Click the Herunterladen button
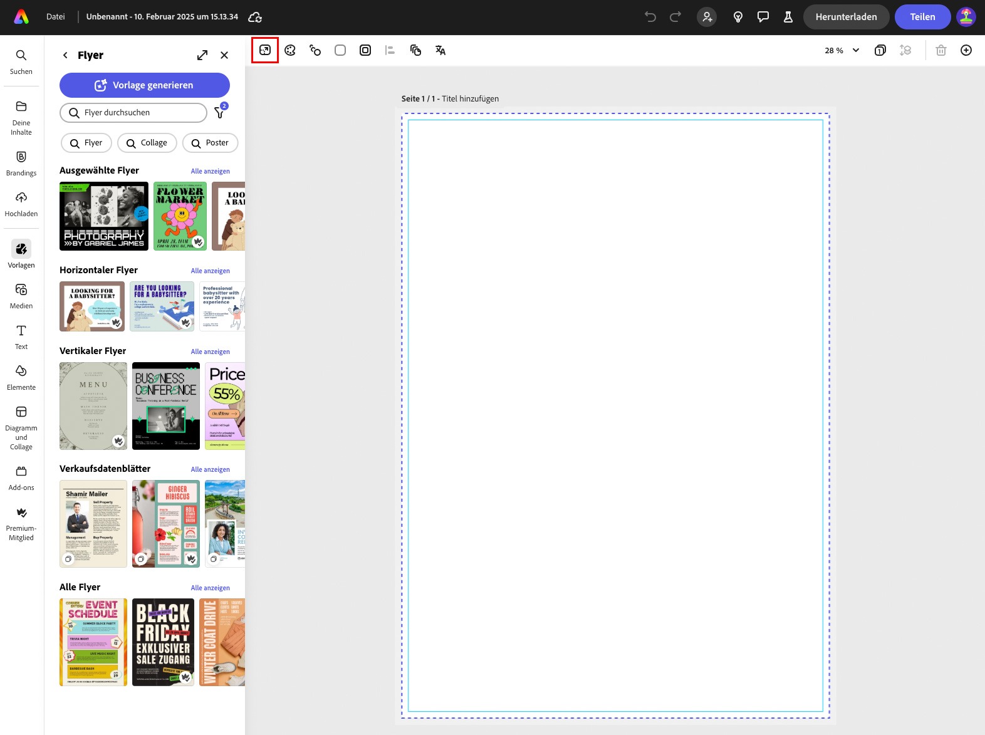Viewport: 985px width, 735px height. click(846, 17)
